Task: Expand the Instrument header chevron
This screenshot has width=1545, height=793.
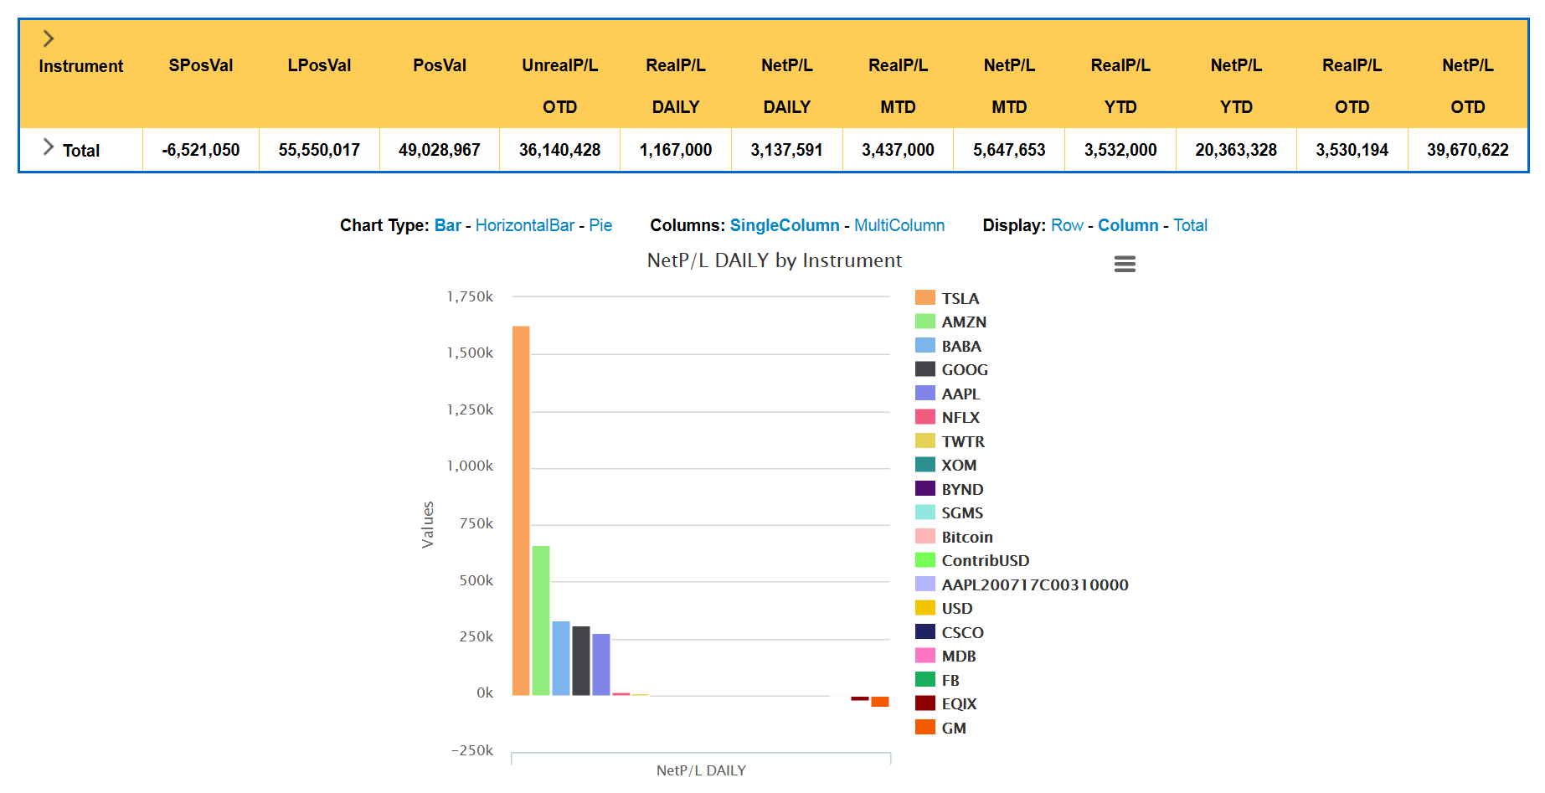Action: coord(49,39)
